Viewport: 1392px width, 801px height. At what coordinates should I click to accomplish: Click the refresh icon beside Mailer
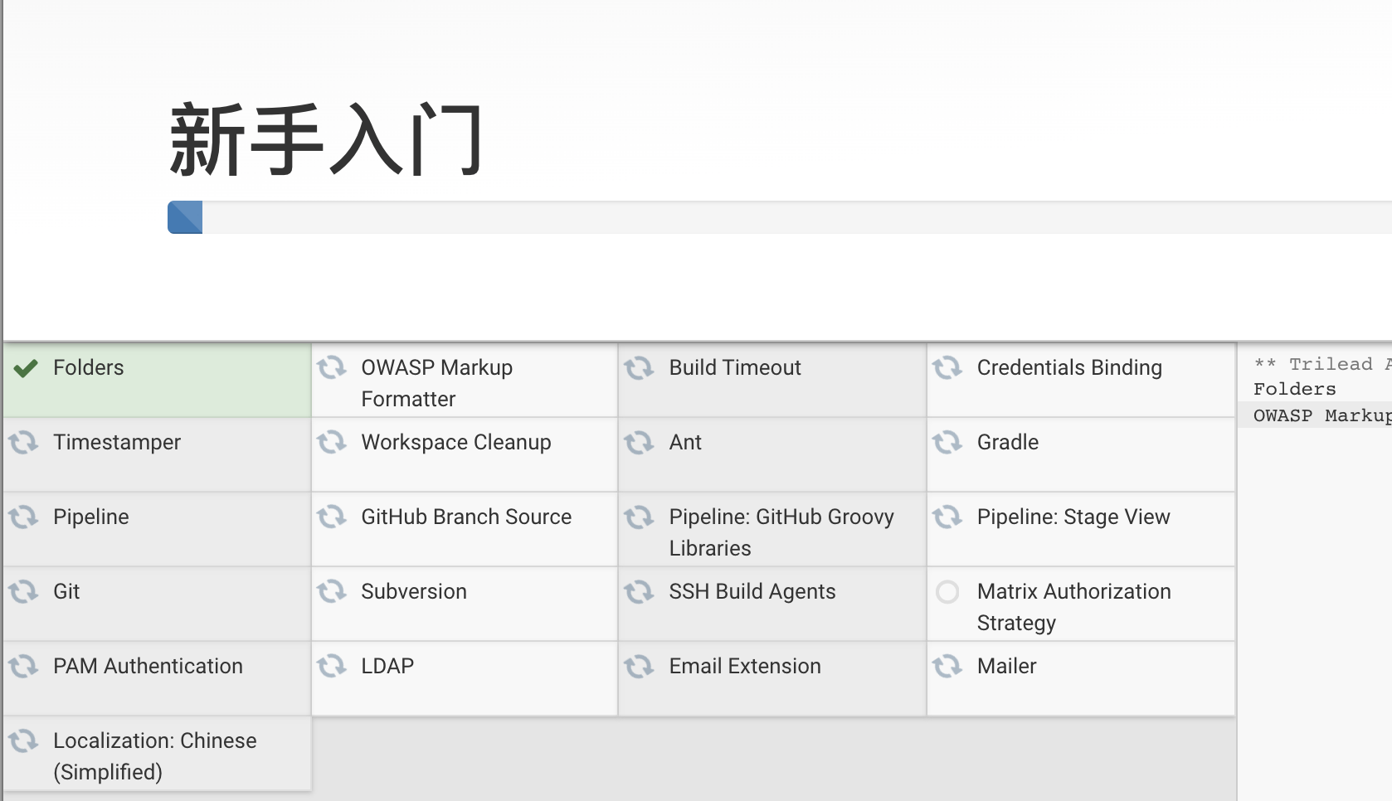pyautogui.click(x=947, y=666)
